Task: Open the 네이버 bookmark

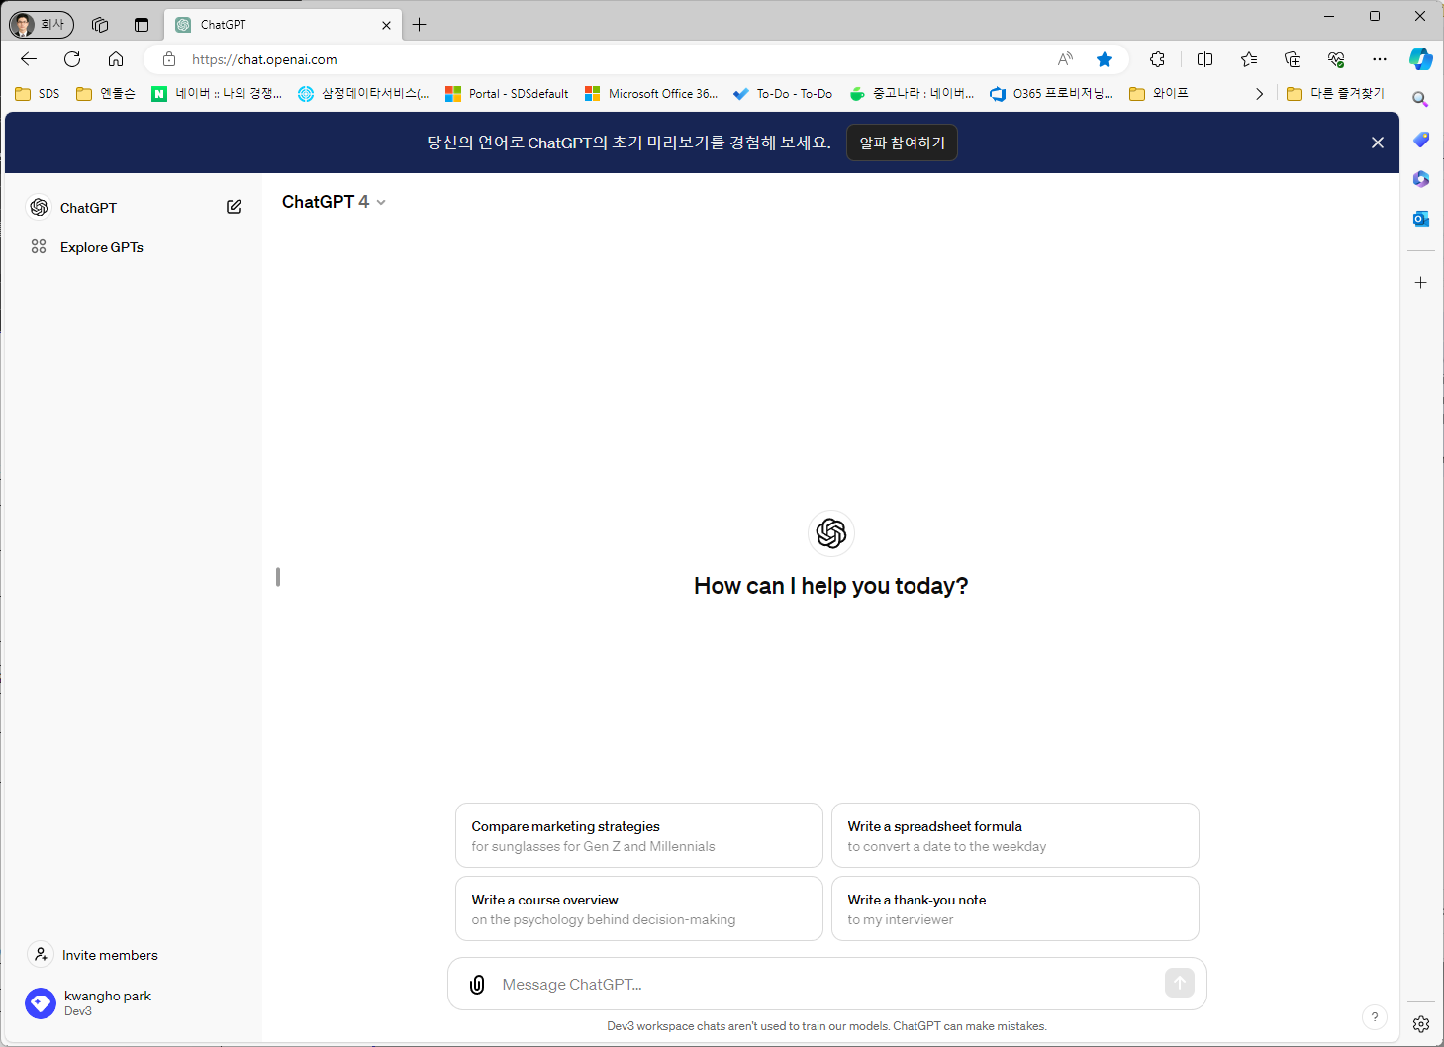Action: (217, 94)
